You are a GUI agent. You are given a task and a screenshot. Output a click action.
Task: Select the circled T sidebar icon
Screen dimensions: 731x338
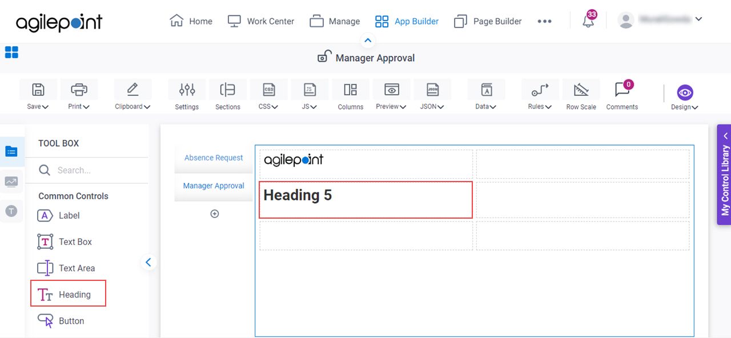(11, 211)
